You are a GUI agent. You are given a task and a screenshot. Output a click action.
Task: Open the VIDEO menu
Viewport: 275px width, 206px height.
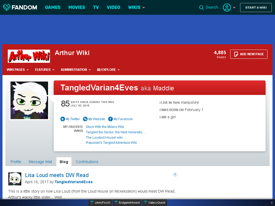pyautogui.click(x=114, y=7)
